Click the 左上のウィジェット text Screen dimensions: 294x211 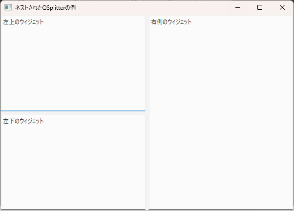point(23,22)
